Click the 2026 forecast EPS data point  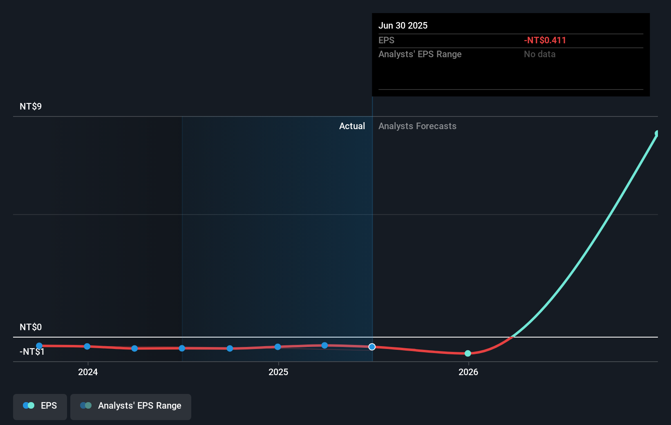pos(468,353)
